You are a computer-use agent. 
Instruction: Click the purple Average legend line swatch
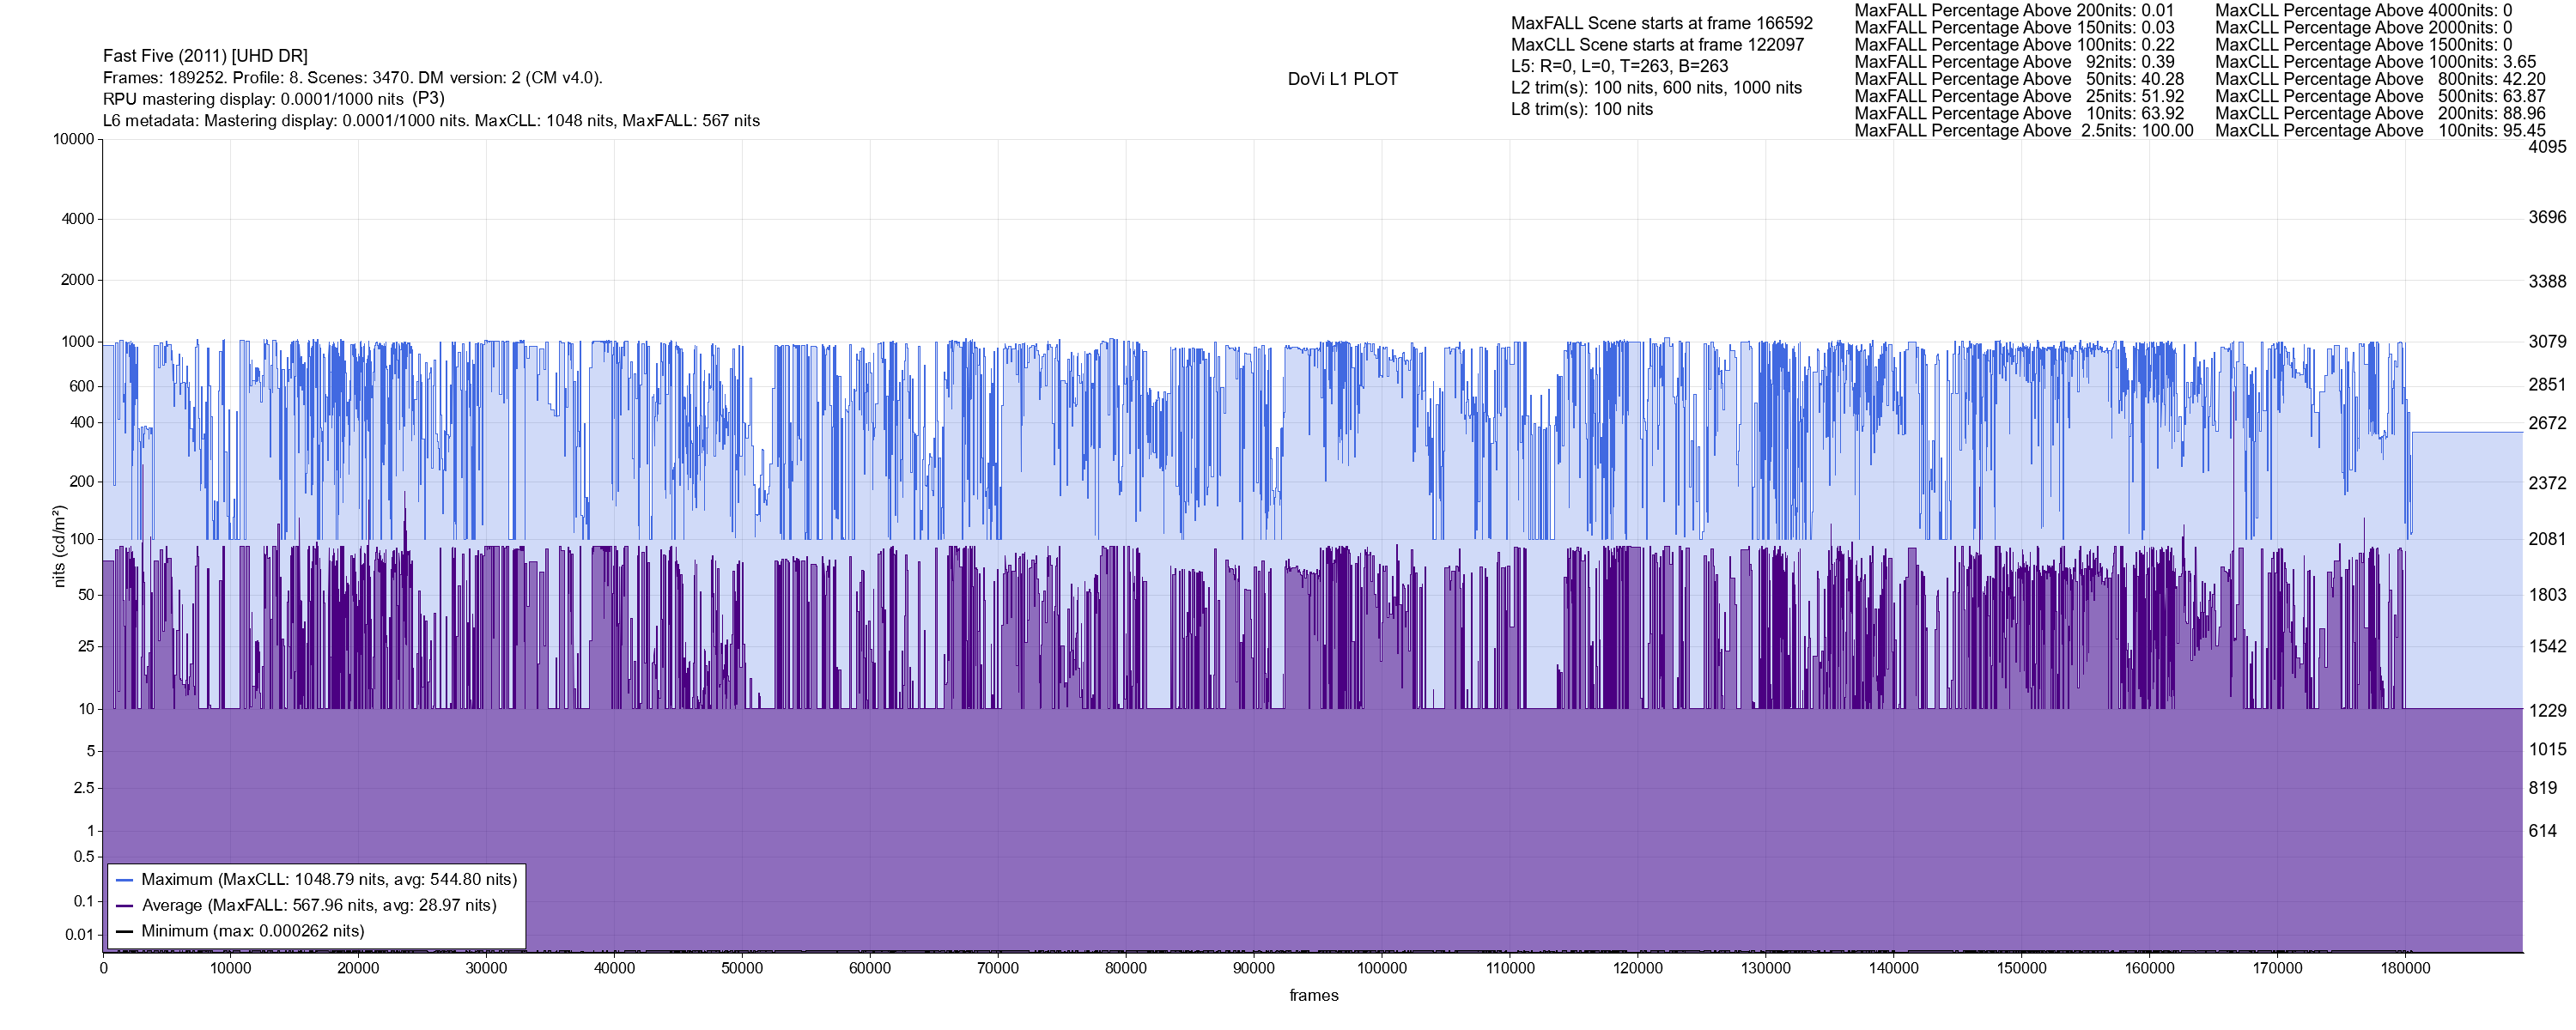(x=125, y=906)
